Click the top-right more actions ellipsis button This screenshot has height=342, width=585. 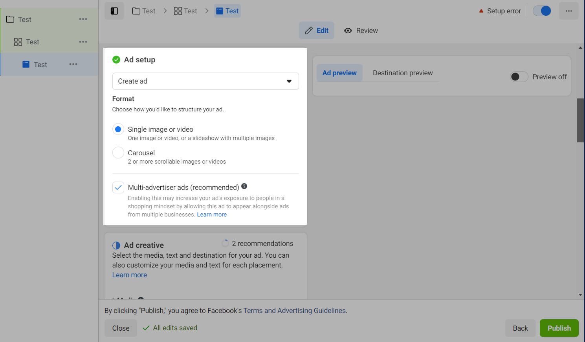[x=568, y=11]
